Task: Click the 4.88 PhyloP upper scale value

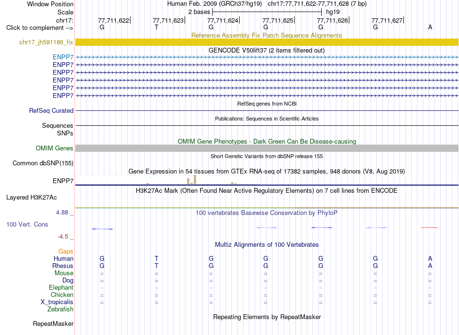Action: click(x=62, y=213)
